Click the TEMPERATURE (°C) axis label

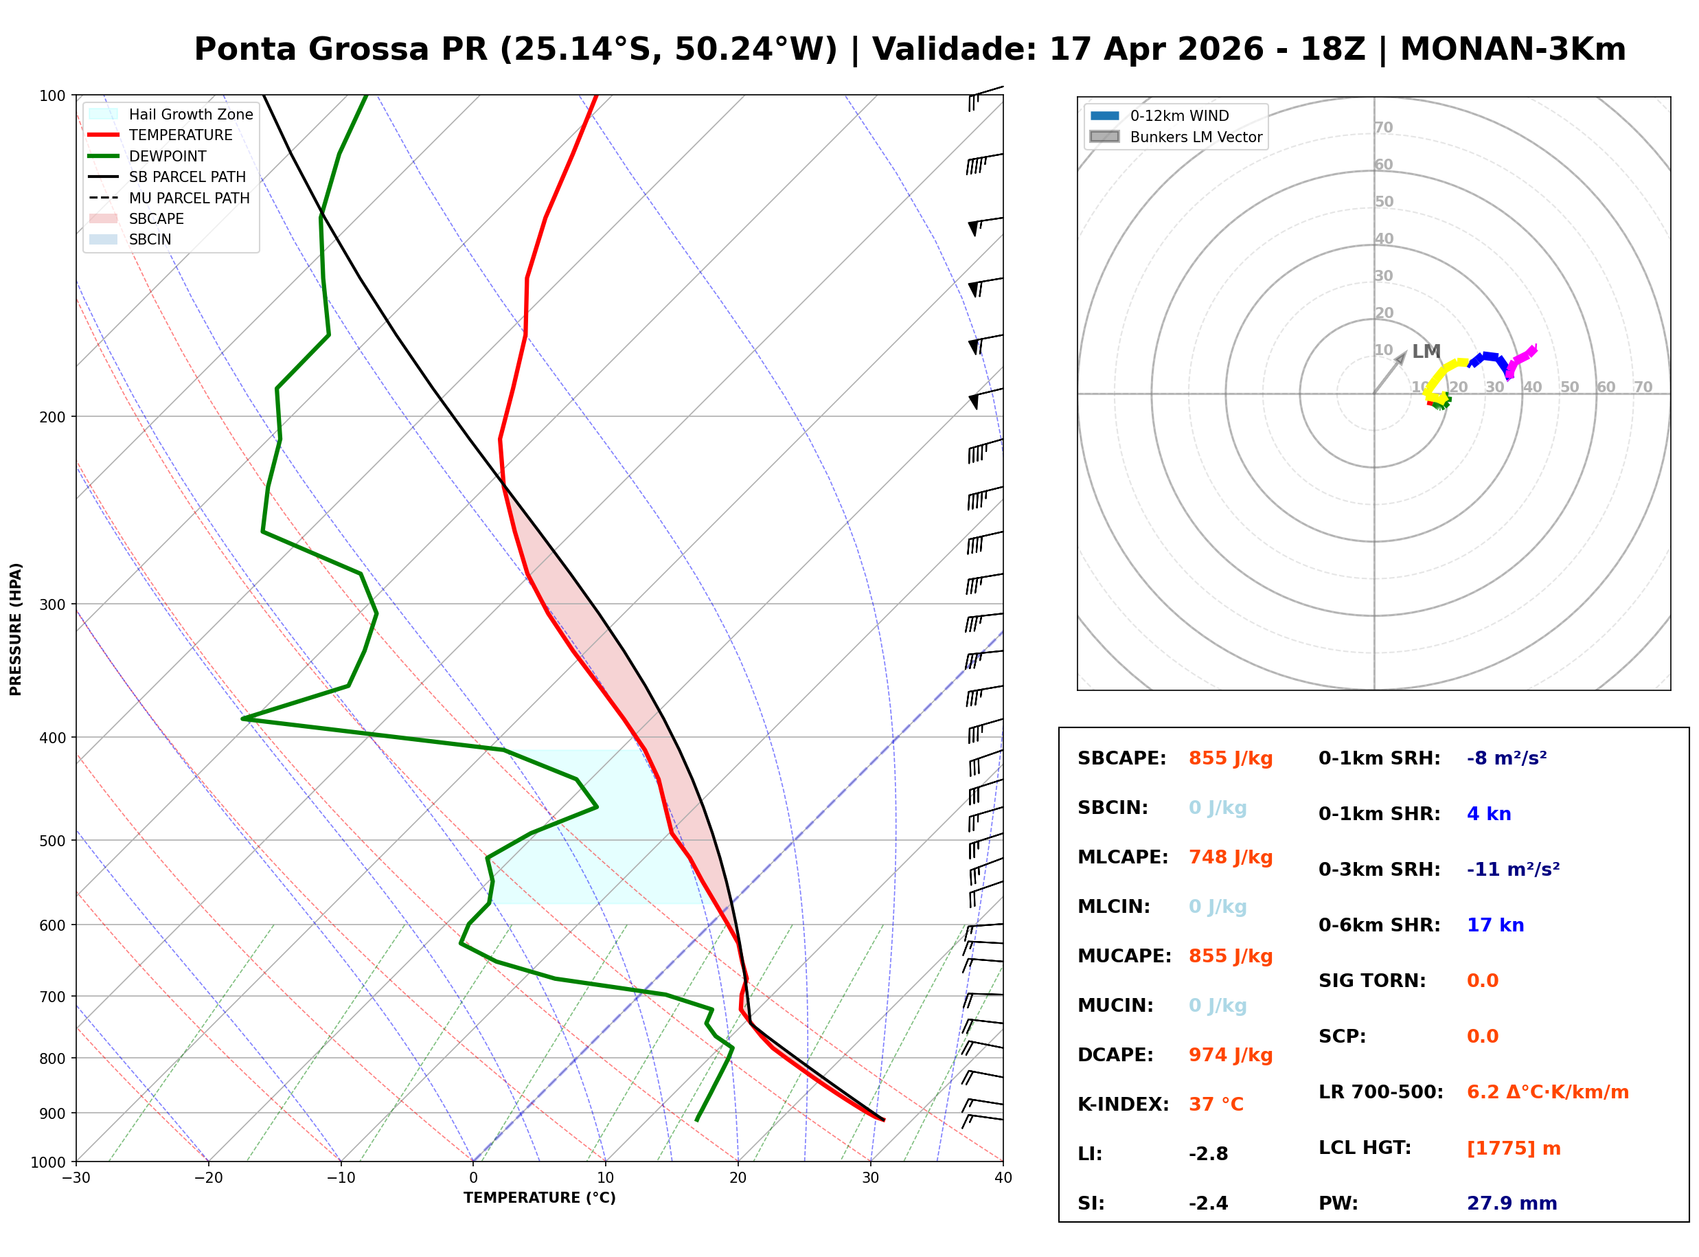point(539,1199)
